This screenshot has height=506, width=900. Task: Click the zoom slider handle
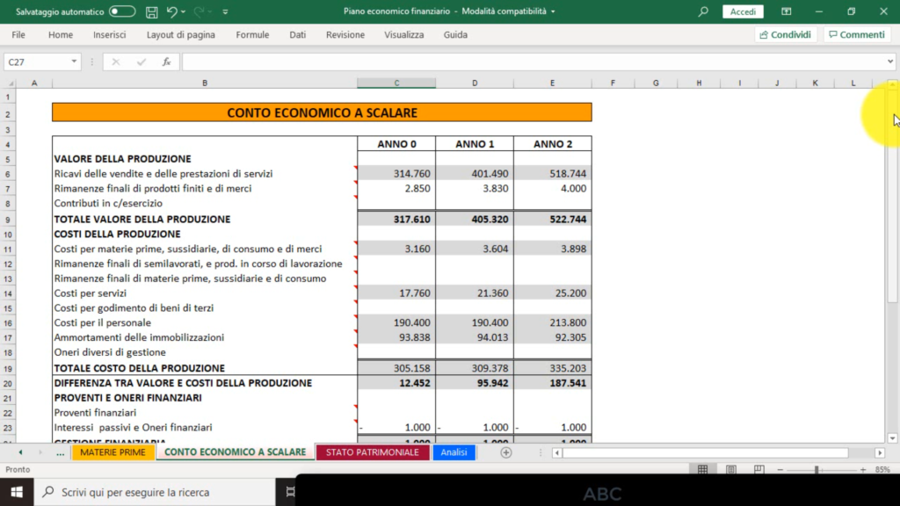click(817, 470)
